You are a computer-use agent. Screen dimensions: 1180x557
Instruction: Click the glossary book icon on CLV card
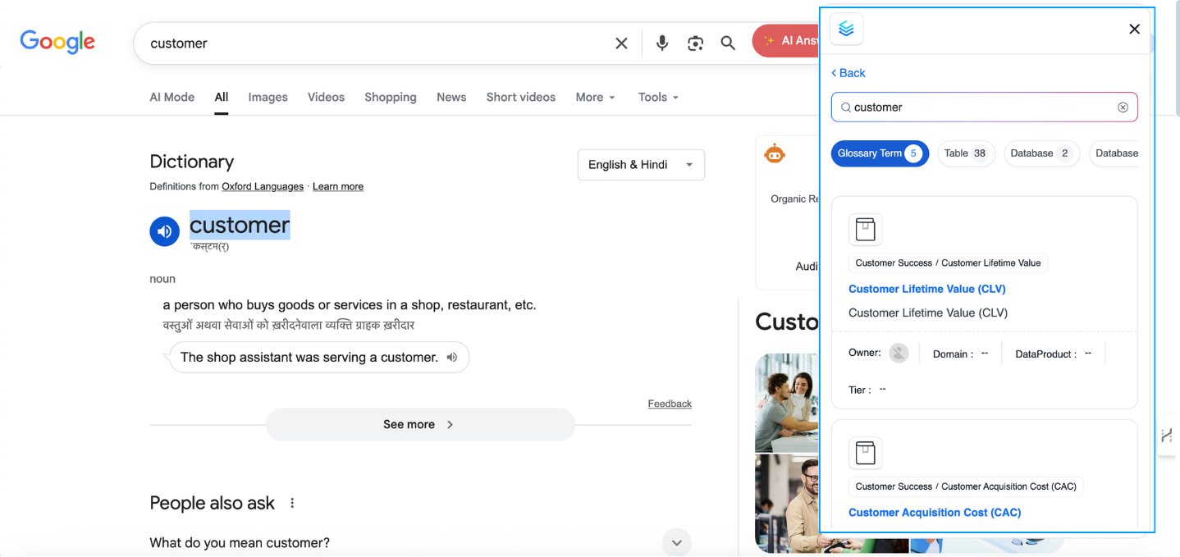point(866,229)
